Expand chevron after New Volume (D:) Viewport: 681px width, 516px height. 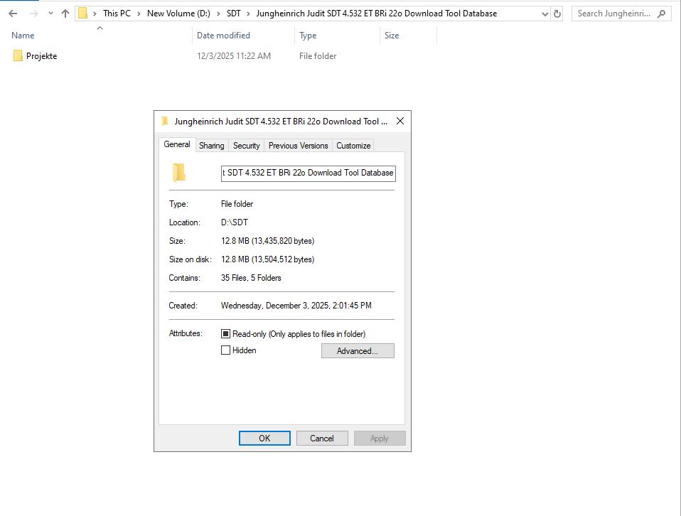tap(218, 14)
